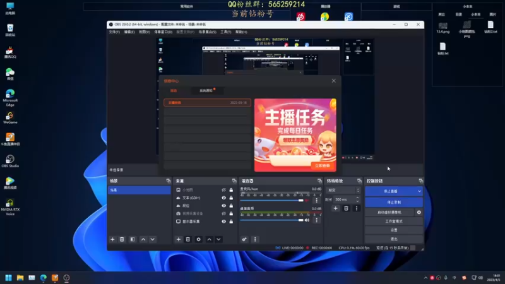Enable 工作室模式 studio mode
The height and width of the screenshot is (284, 505).
pos(394,222)
